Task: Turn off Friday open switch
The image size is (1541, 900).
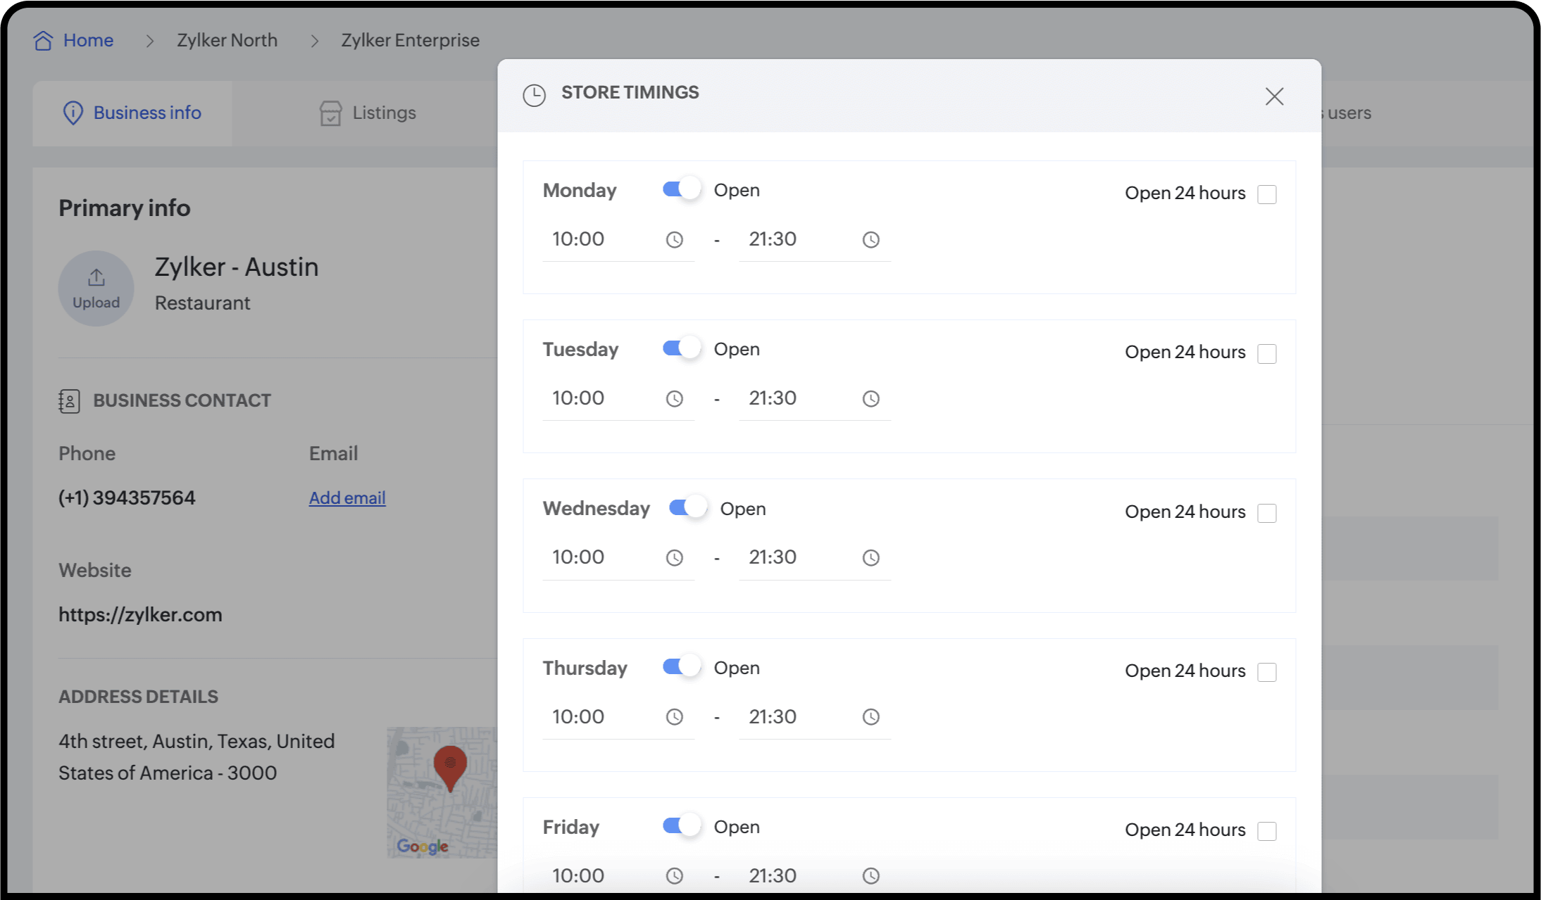Action: click(681, 826)
